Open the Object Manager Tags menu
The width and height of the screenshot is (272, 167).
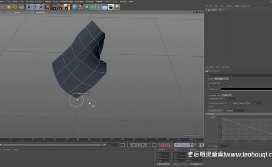tap(237, 6)
